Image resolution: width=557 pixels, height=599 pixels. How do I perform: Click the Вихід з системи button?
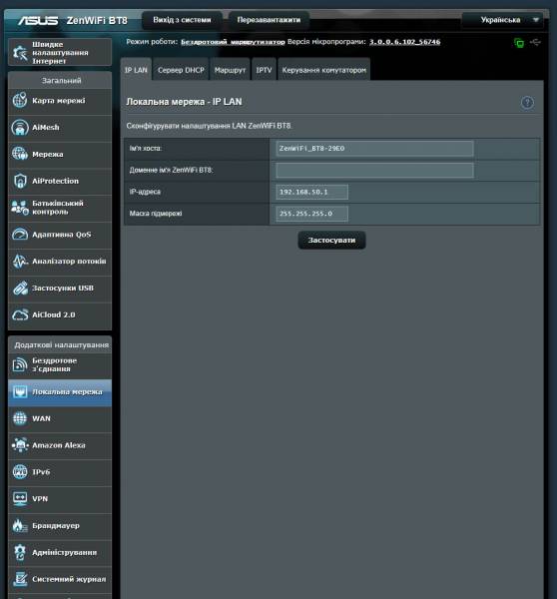[x=182, y=20]
